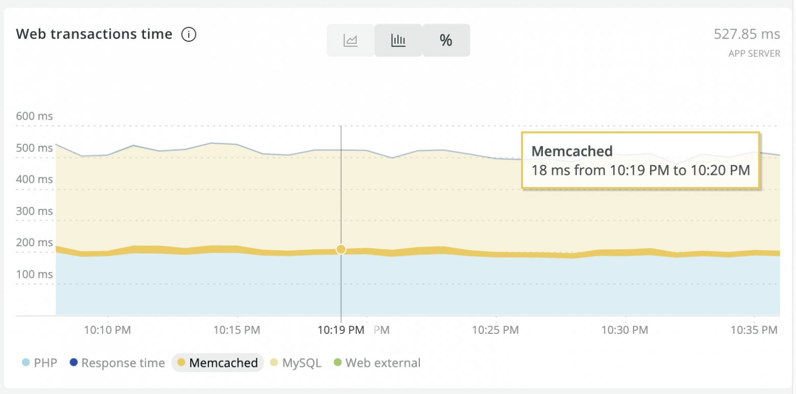Click the Web transactions time title
This screenshot has width=796, height=394.
pyautogui.click(x=94, y=34)
